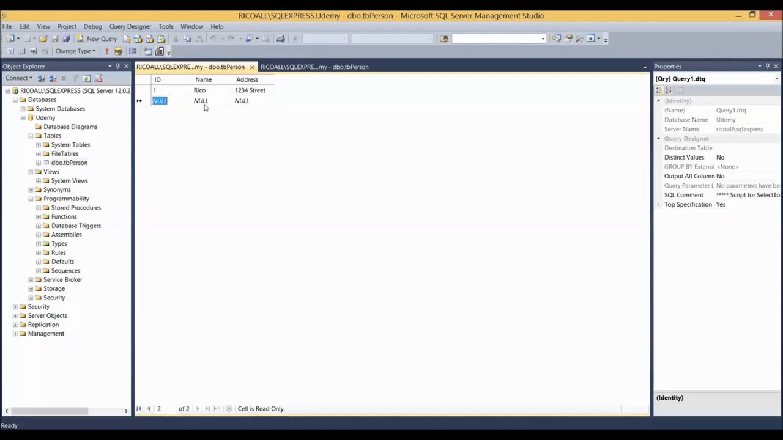Click the Save All icon in toolbar
The height and width of the screenshot is (440, 783).
coord(66,38)
